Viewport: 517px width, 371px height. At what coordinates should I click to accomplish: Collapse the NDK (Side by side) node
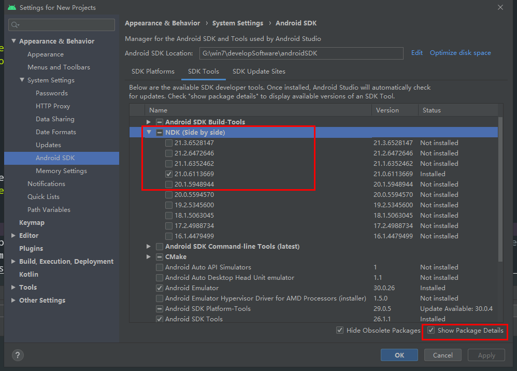[x=149, y=132]
